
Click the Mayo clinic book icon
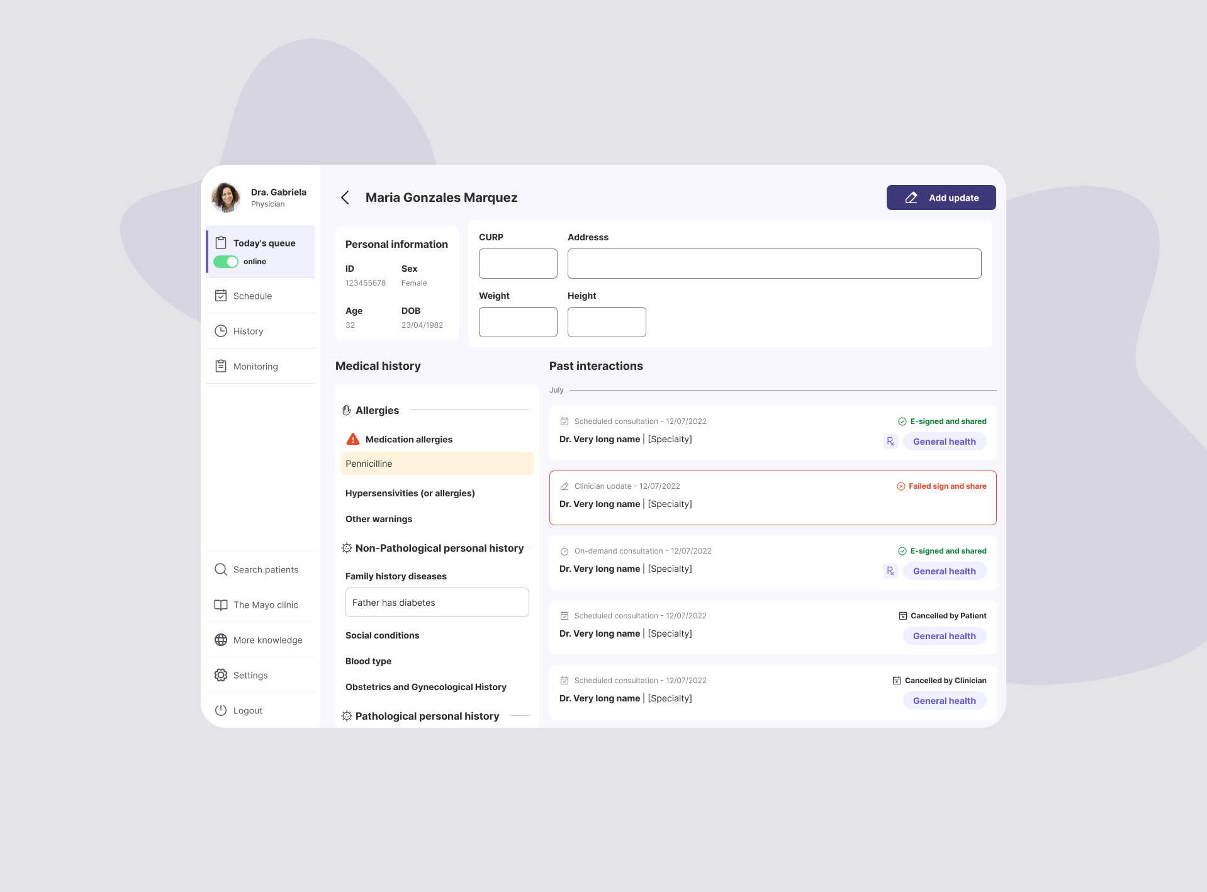(221, 605)
